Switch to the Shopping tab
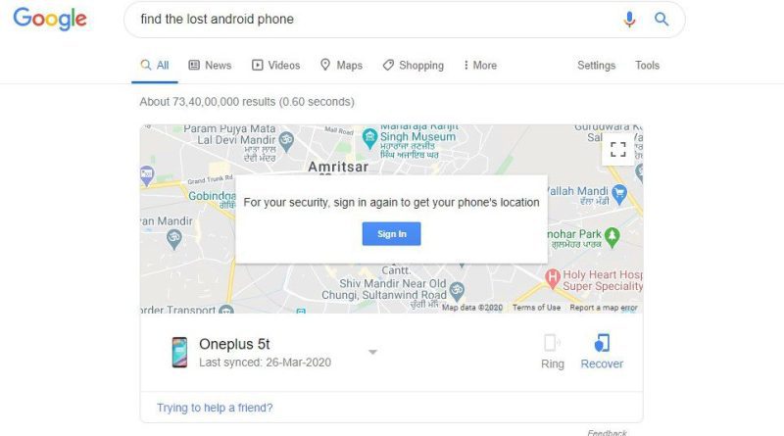Screen dimensions: 784x436 (x=414, y=65)
